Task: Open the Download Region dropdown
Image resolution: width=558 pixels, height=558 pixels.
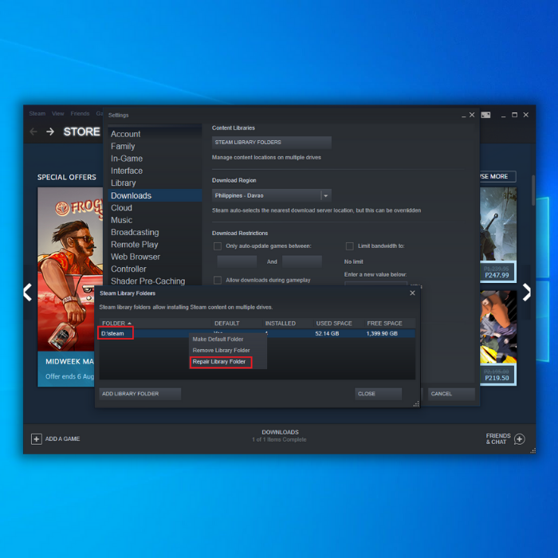Action: pos(272,195)
